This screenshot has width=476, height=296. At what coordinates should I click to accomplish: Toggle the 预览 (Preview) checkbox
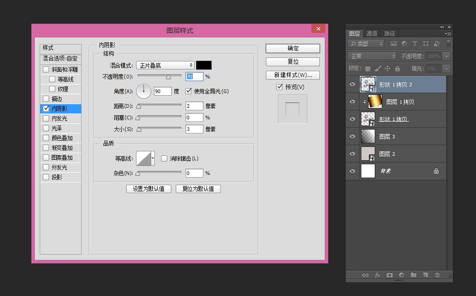pyautogui.click(x=280, y=87)
